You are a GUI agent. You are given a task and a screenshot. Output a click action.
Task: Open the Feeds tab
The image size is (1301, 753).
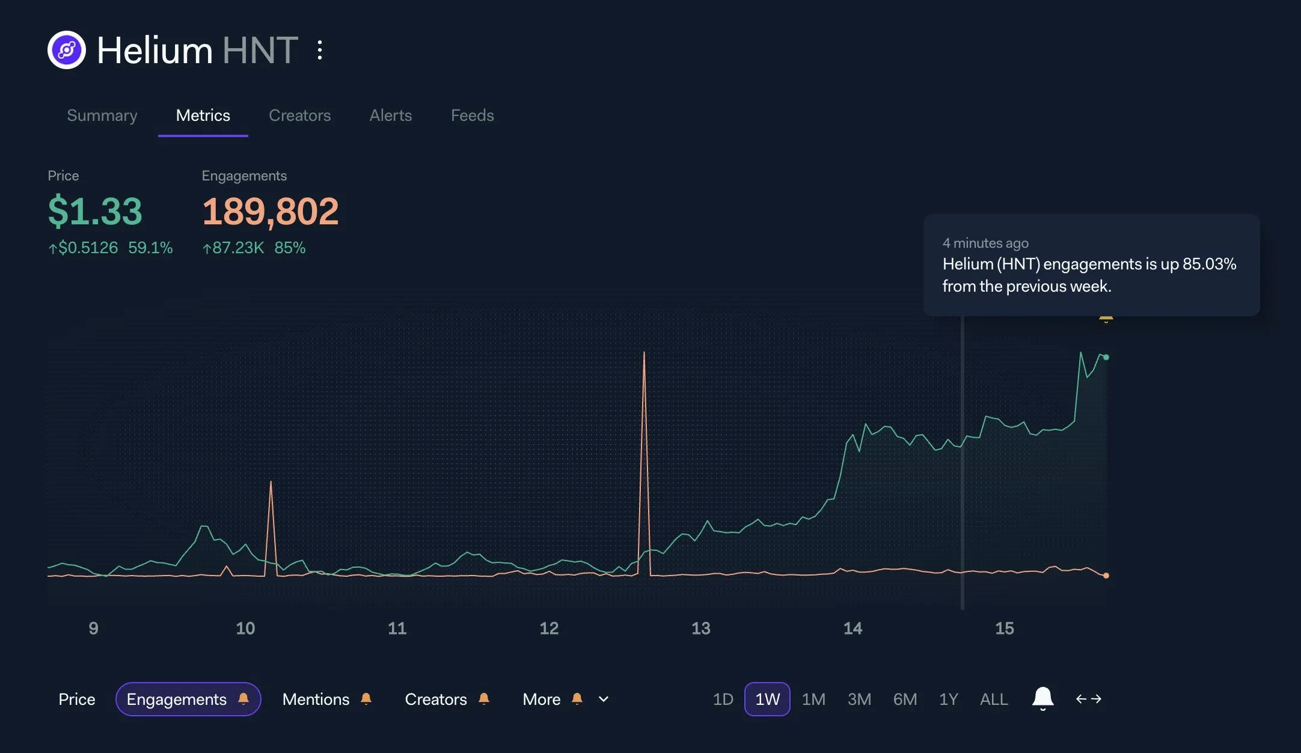[471, 115]
